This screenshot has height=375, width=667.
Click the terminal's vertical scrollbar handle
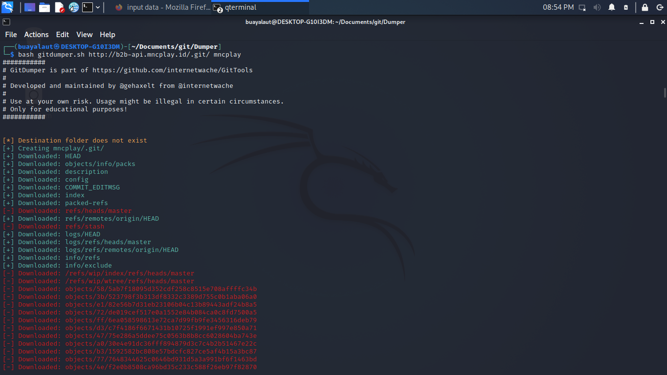pyautogui.click(x=665, y=93)
